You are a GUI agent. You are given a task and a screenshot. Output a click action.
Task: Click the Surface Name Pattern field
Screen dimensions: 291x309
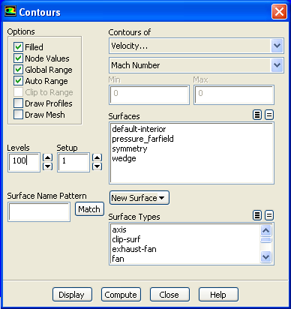pyautogui.click(x=39, y=211)
